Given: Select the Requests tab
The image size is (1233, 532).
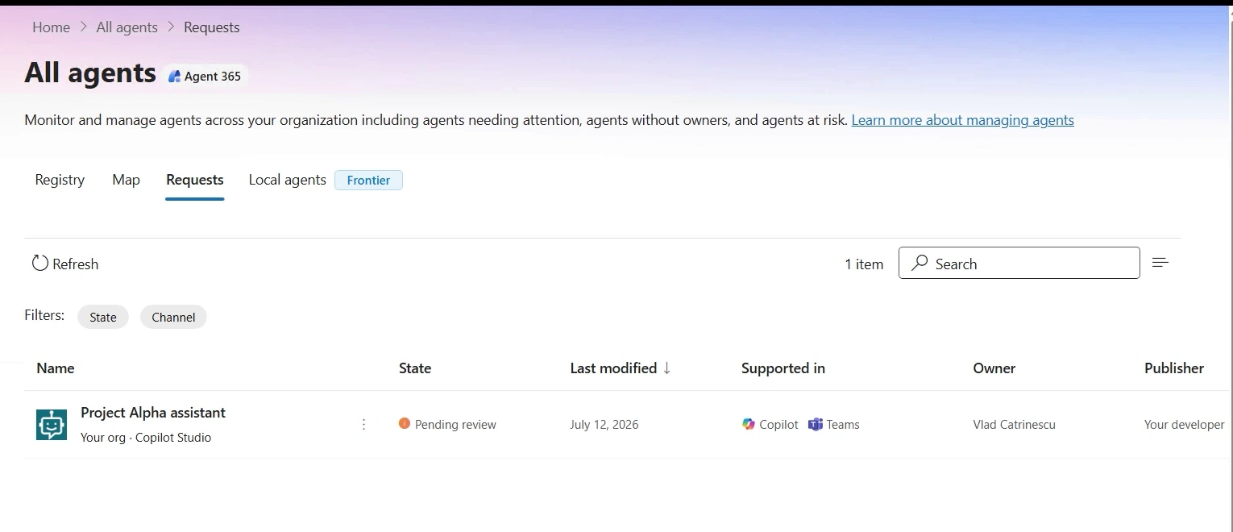Looking at the screenshot, I should pyautogui.click(x=195, y=180).
